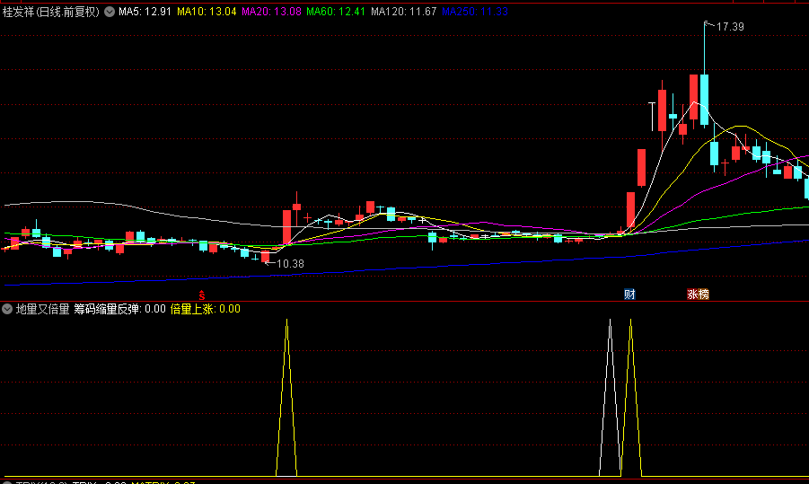809x484 pixels.
Task: Click the MA60: 12.41 label
Action: point(336,12)
